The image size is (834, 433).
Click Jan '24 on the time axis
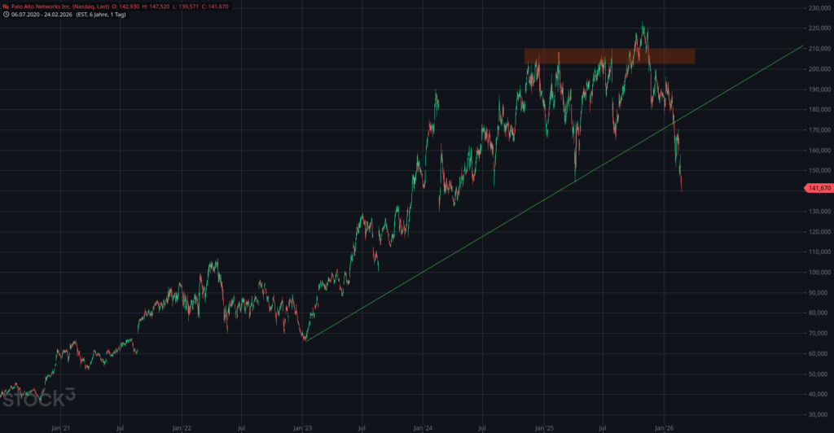tap(423, 426)
